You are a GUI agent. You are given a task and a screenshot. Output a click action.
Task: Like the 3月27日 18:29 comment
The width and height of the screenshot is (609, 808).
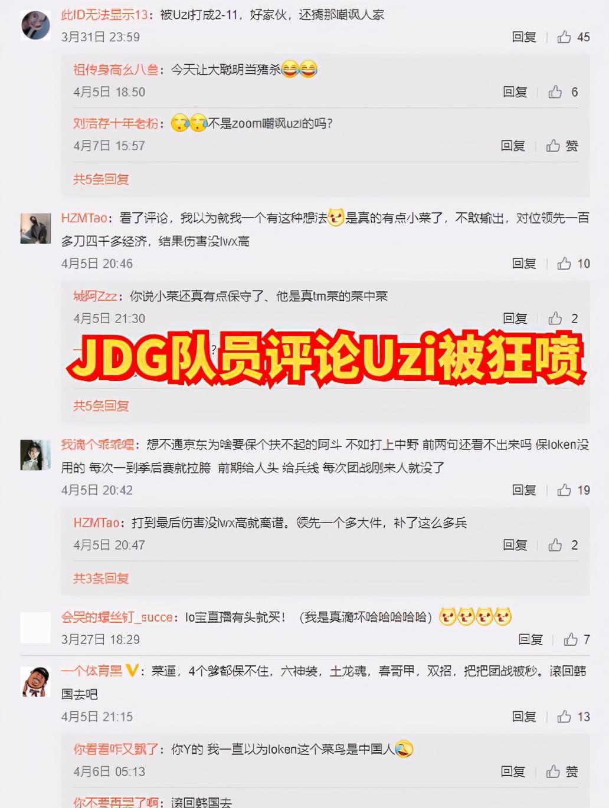tap(577, 639)
